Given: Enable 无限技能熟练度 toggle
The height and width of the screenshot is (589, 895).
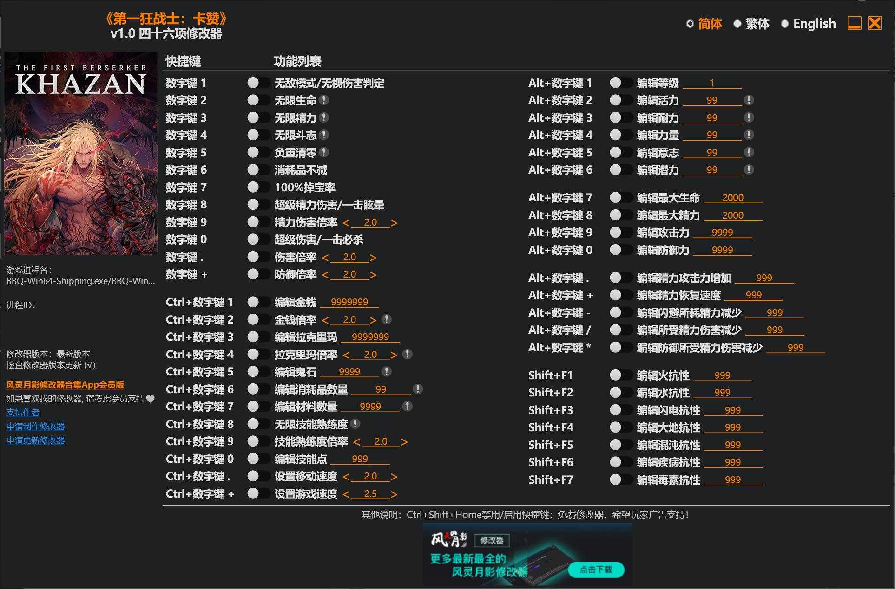Looking at the screenshot, I should [x=258, y=424].
